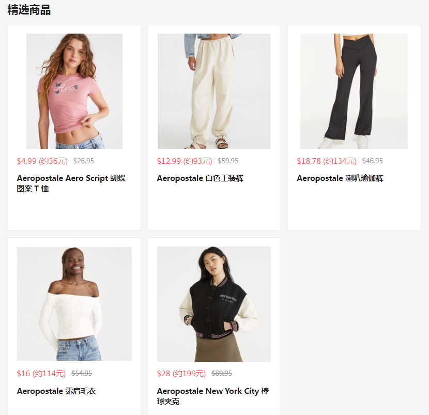This screenshot has height=415, width=429.
Task: Click the Aeropostale 露肩毛衣 title
Action: [56, 391]
